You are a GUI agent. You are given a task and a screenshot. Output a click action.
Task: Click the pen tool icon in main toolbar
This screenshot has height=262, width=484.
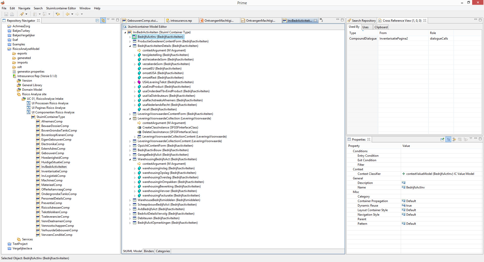tap(22, 14)
